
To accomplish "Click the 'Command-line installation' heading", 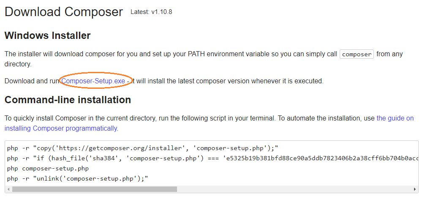I will pos(68,100).
